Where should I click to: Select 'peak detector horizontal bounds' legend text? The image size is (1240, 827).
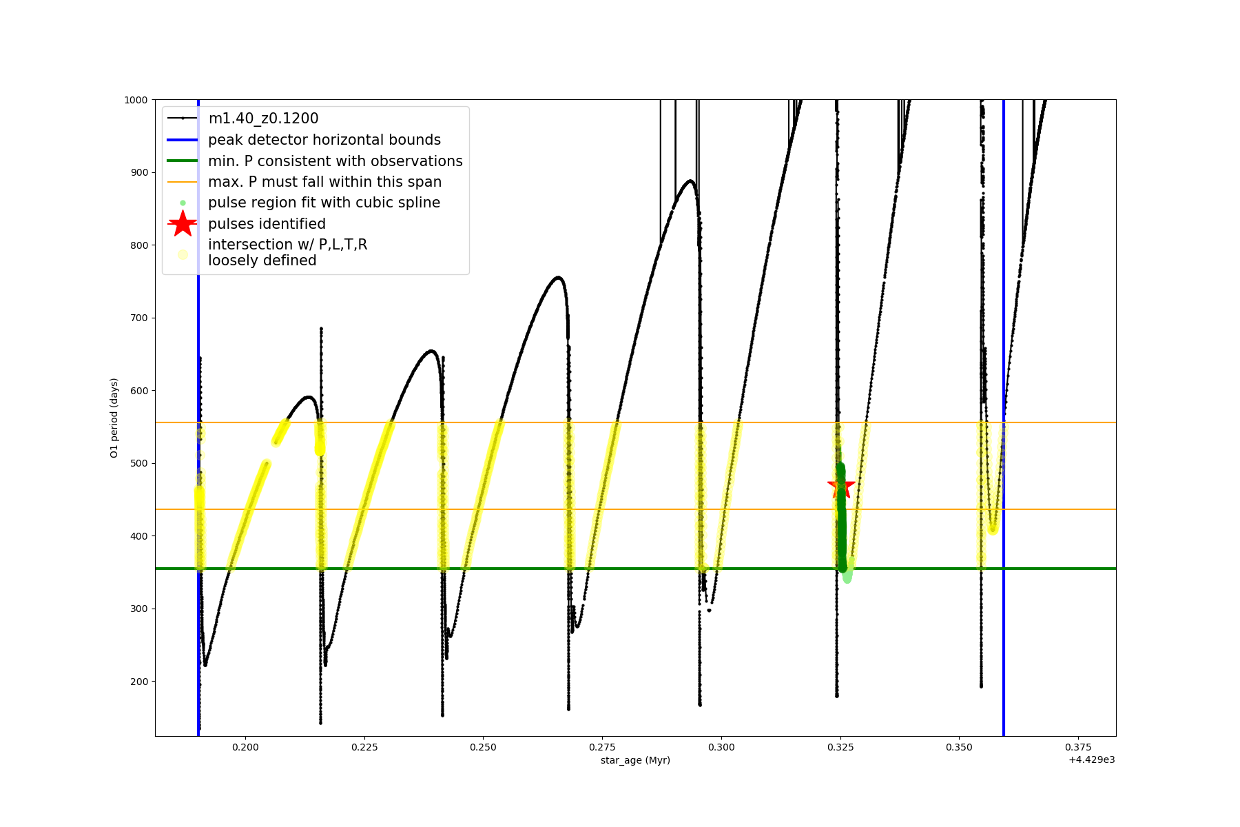[324, 140]
